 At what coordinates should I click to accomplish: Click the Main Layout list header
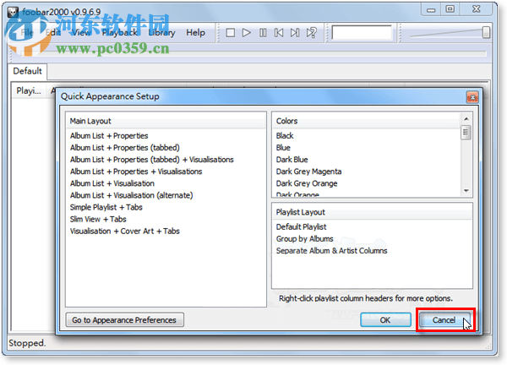pos(166,121)
